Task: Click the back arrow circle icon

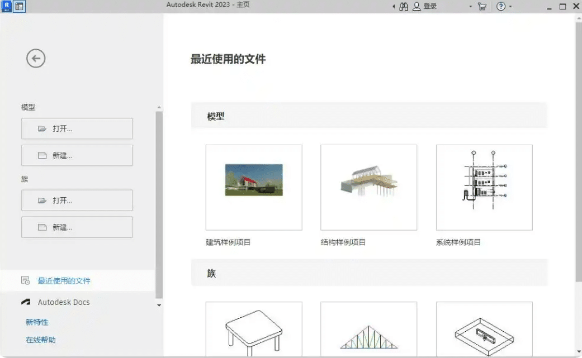Action: click(x=36, y=59)
